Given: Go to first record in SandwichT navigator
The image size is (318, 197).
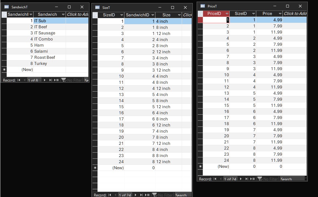Looking at the screenshot, I should 19,80.
